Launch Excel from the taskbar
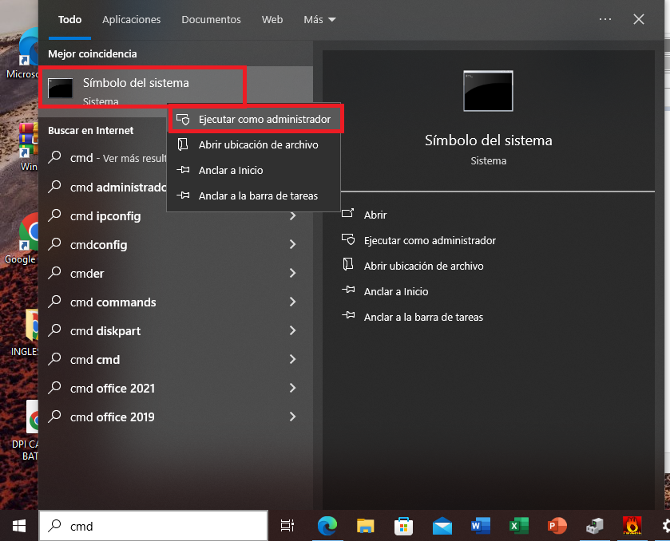Screen dimensions: 670x541 pos(519,526)
